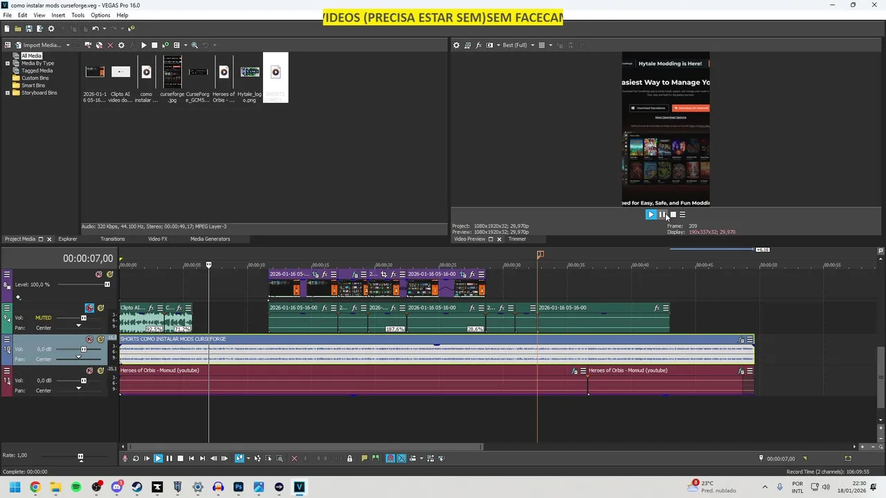886x498 pixels.
Task: Mute video track 8
Action: 99,275
